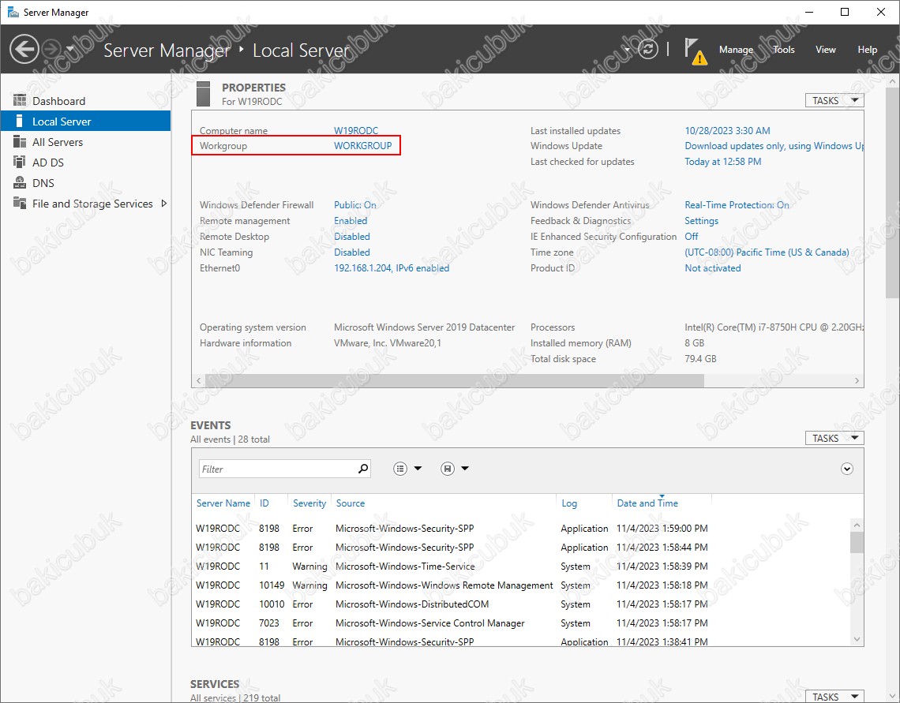Click the events filter search magnifier icon
The image size is (900, 703).
(362, 469)
